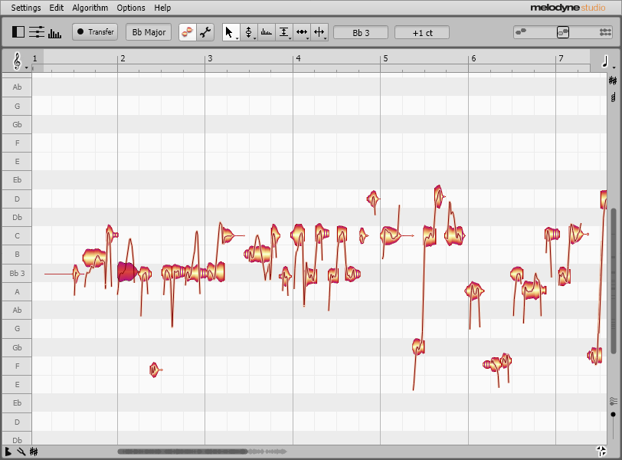Screen dimensions: 622x460
Task: Open the mixer sliders icon
Action: (x=37, y=32)
